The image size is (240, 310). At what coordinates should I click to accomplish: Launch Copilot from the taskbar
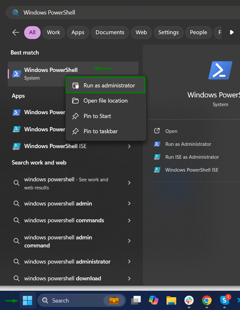(154, 300)
